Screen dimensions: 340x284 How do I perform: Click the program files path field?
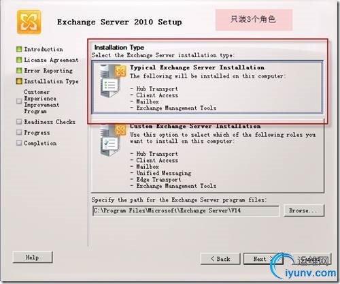point(186,210)
